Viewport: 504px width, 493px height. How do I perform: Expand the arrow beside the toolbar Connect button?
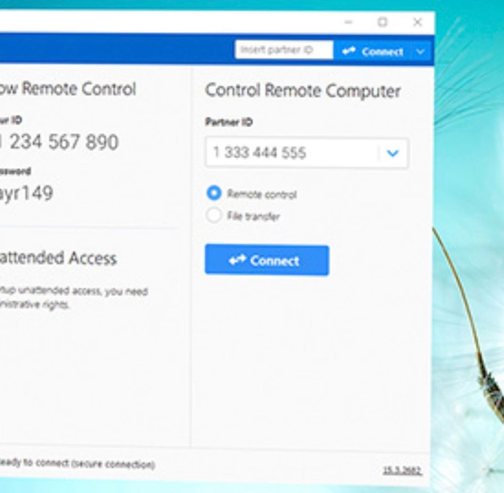click(420, 52)
